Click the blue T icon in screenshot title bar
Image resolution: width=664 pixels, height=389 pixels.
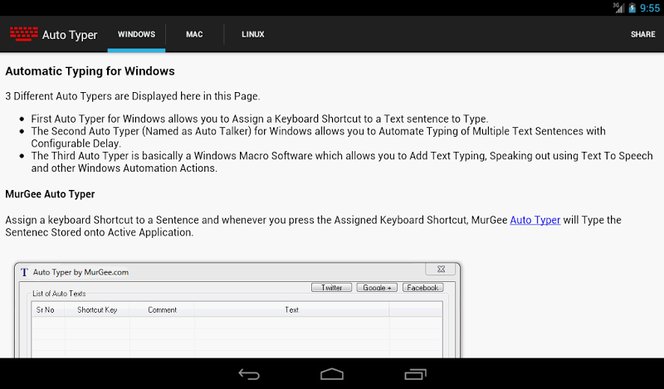[24, 272]
